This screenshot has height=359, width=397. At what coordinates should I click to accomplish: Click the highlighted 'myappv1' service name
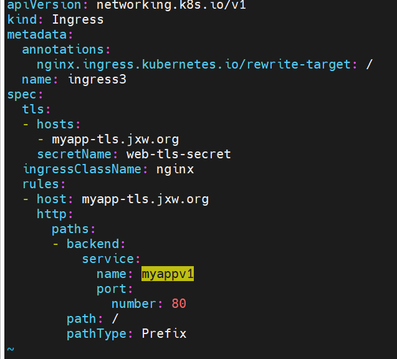[x=168, y=274]
